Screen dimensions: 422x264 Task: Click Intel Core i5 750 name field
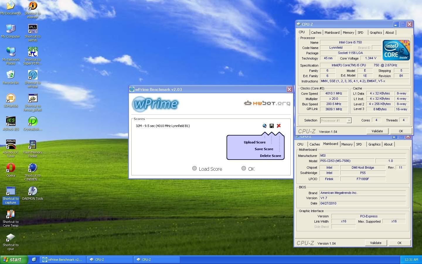(350, 42)
